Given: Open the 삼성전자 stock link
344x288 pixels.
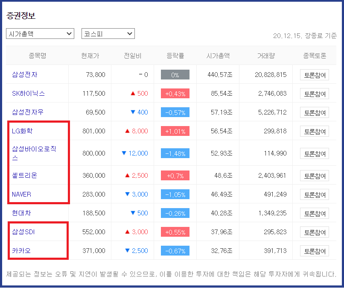Looking at the screenshot, I should (25, 75).
